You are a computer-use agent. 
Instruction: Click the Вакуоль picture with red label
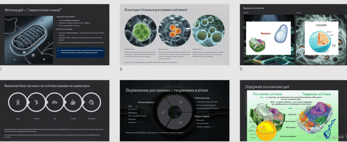268,38
